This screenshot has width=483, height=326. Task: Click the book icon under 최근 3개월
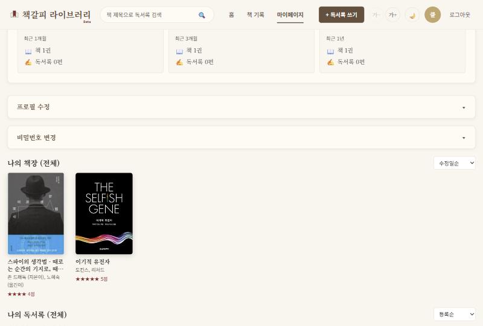(x=179, y=51)
